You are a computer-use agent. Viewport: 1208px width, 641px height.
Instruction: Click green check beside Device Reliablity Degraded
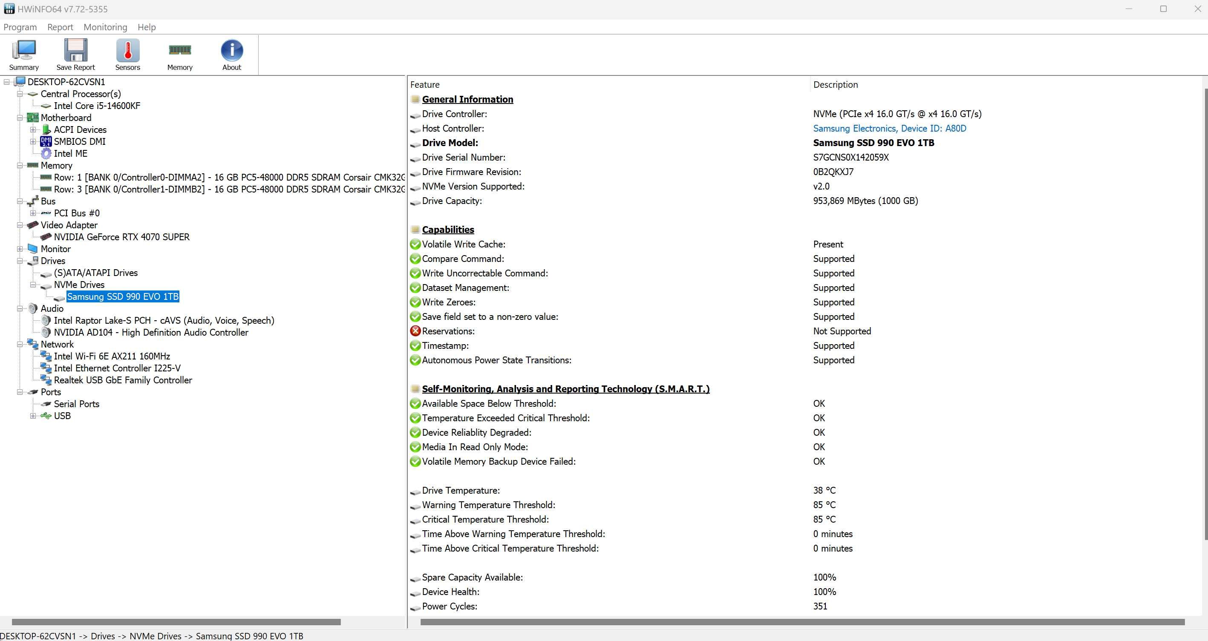click(415, 432)
